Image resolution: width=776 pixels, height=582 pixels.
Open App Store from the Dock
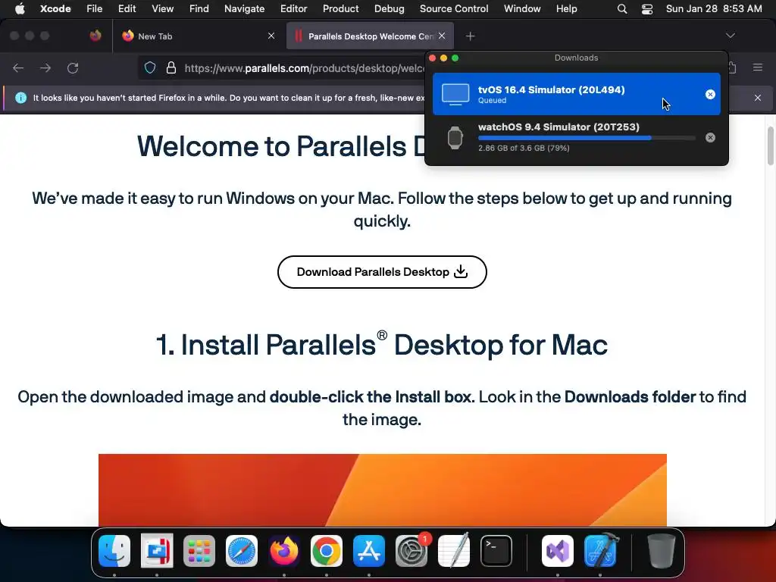[369, 550]
